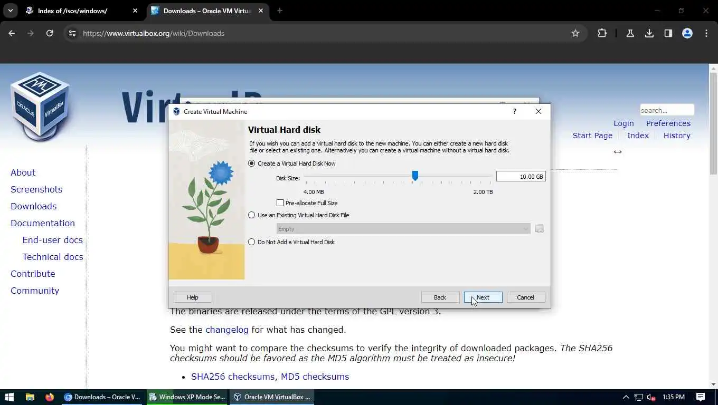718x405 pixels.
Task: Click the choose disk file folder icon
Action: point(539,229)
